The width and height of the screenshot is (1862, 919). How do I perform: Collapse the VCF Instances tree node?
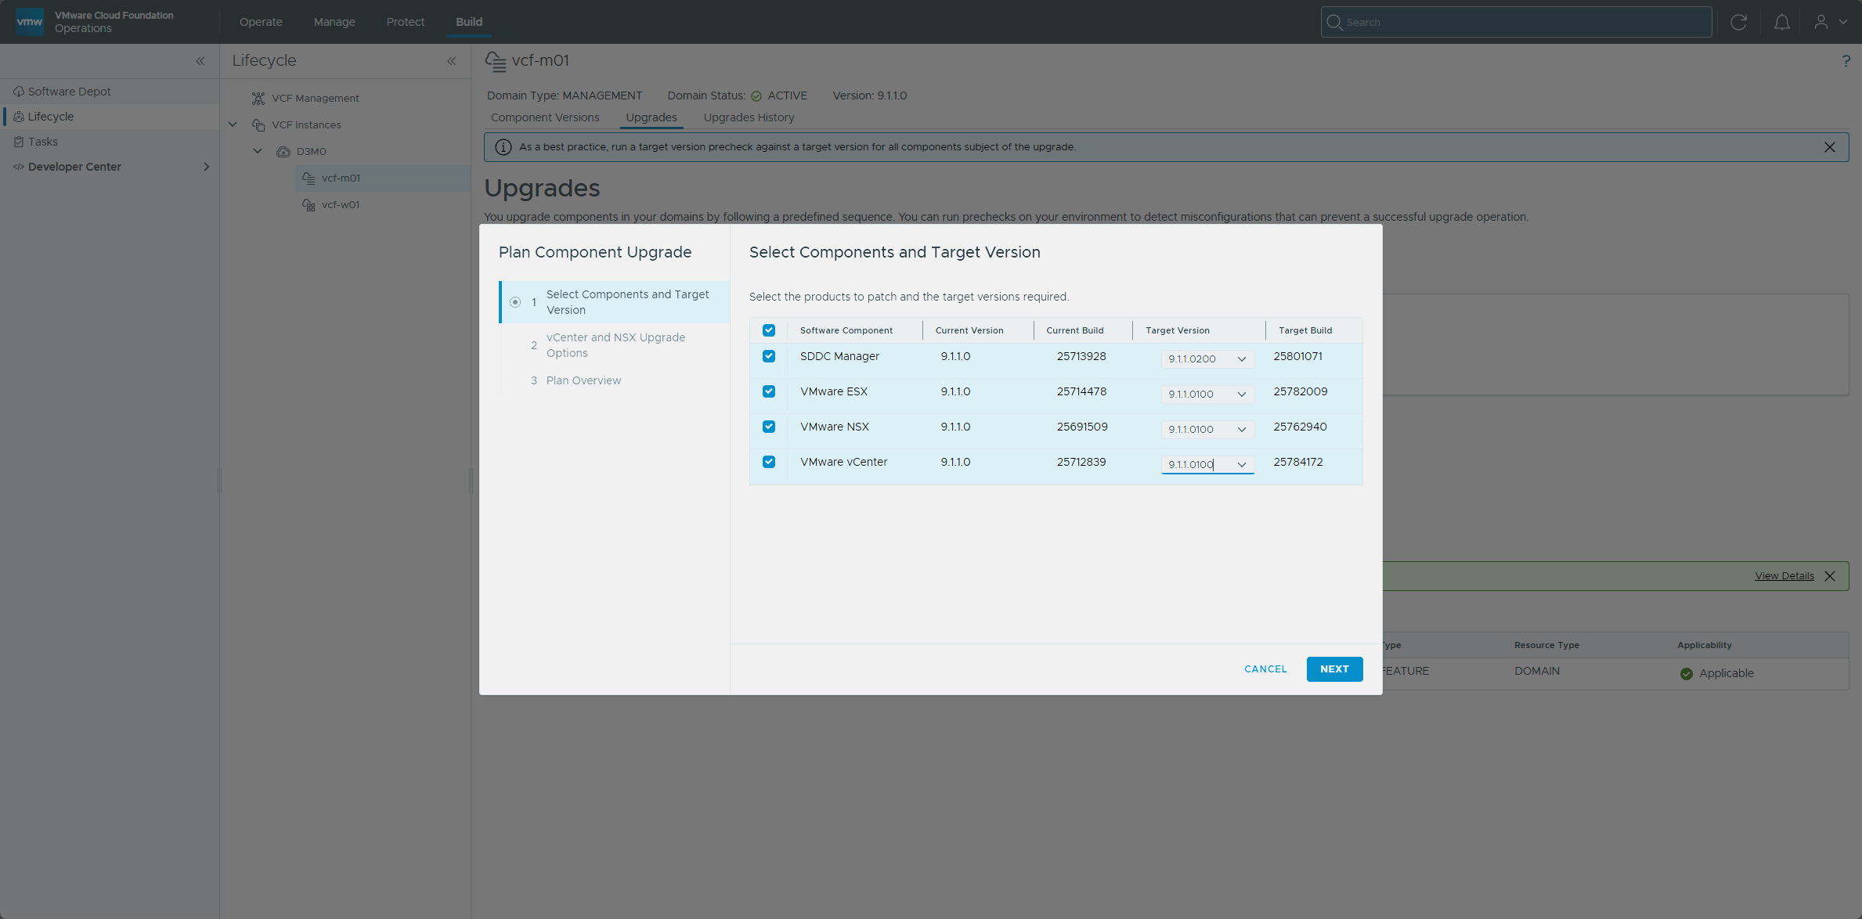[x=233, y=124]
